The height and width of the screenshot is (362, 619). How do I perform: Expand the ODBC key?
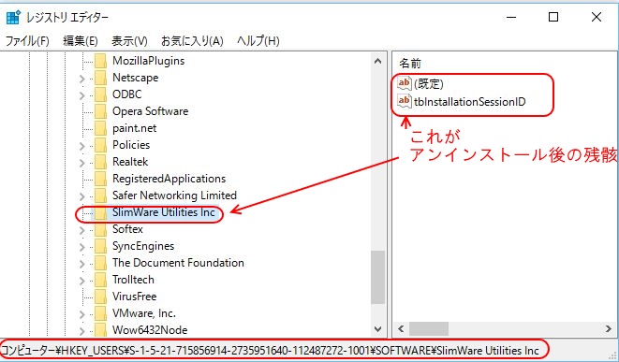(82, 95)
